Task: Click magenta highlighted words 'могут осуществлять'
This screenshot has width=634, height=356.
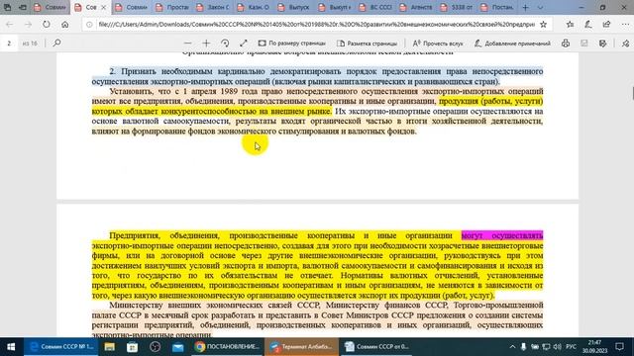Action: (x=502, y=235)
